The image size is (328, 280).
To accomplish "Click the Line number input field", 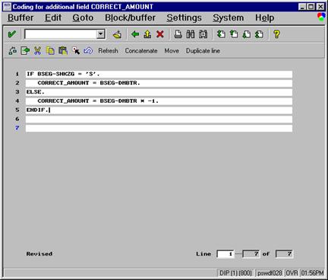I will [x=225, y=254].
